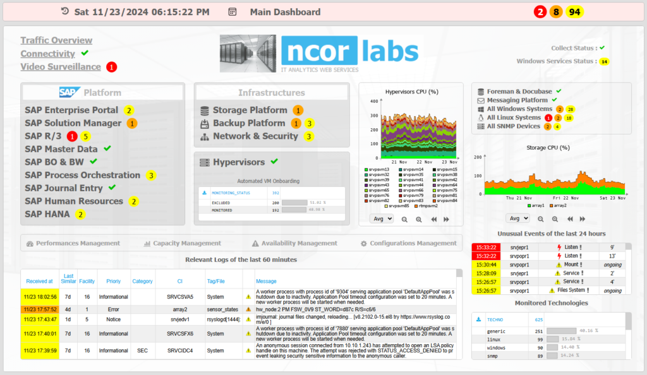The height and width of the screenshot is (375, 647).
Task: Sort logs by the Facility column header
Action: click(x=87, y=282)
